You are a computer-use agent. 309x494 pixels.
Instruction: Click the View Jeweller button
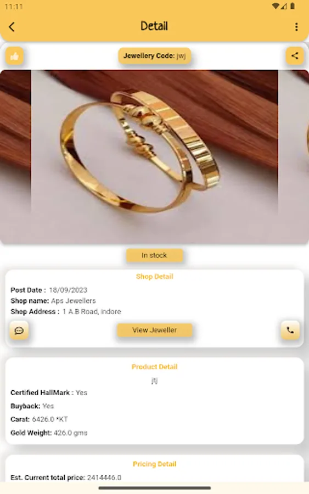click(x=154, y=330)
